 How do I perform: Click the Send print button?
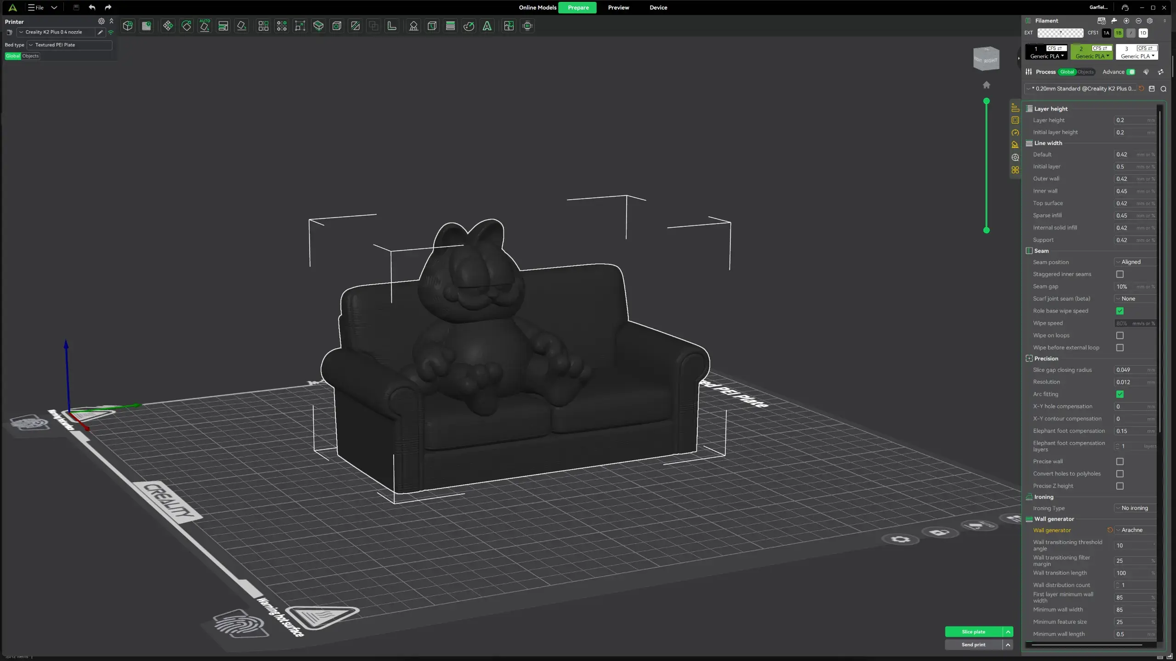973,645
